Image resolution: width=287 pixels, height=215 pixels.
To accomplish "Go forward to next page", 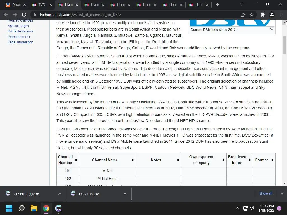I will tap(15, 15).
